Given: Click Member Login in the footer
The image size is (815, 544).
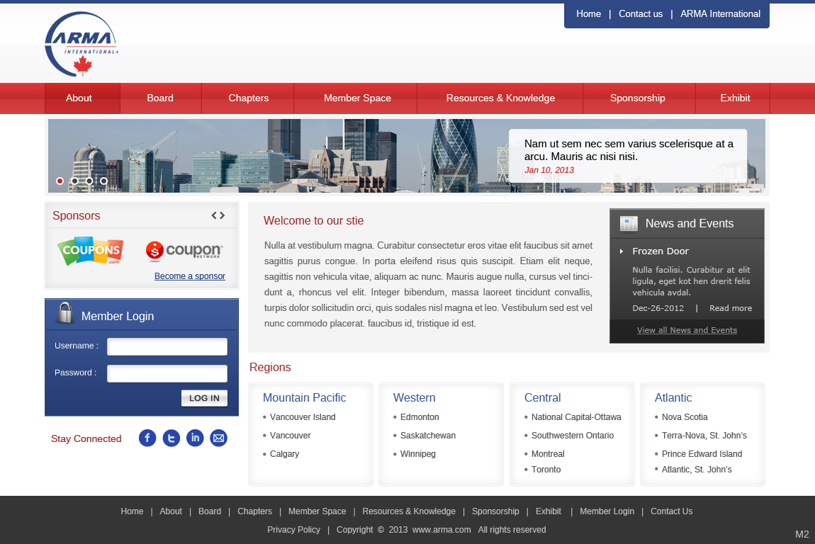Looking at the screenshot, I should point(607,511).
